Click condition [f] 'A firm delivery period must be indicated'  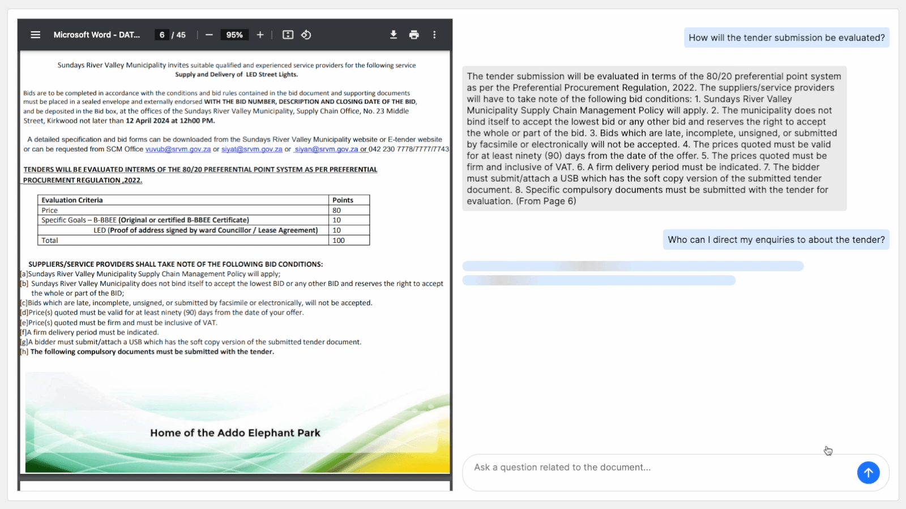[x=89, y=332]
